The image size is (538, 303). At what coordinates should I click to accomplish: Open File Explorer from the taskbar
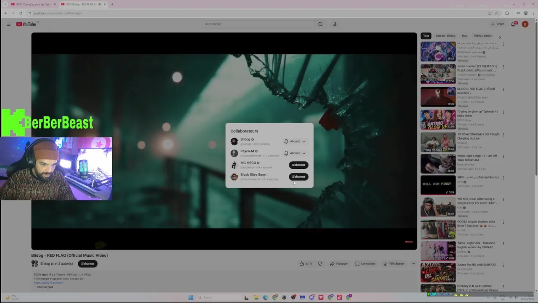click(x=256, y=298)
